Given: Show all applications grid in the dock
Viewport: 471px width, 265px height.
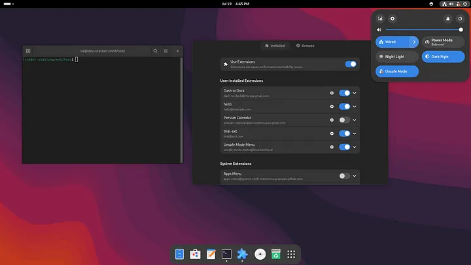Looking at the screenshot, I should coord(291,254).
